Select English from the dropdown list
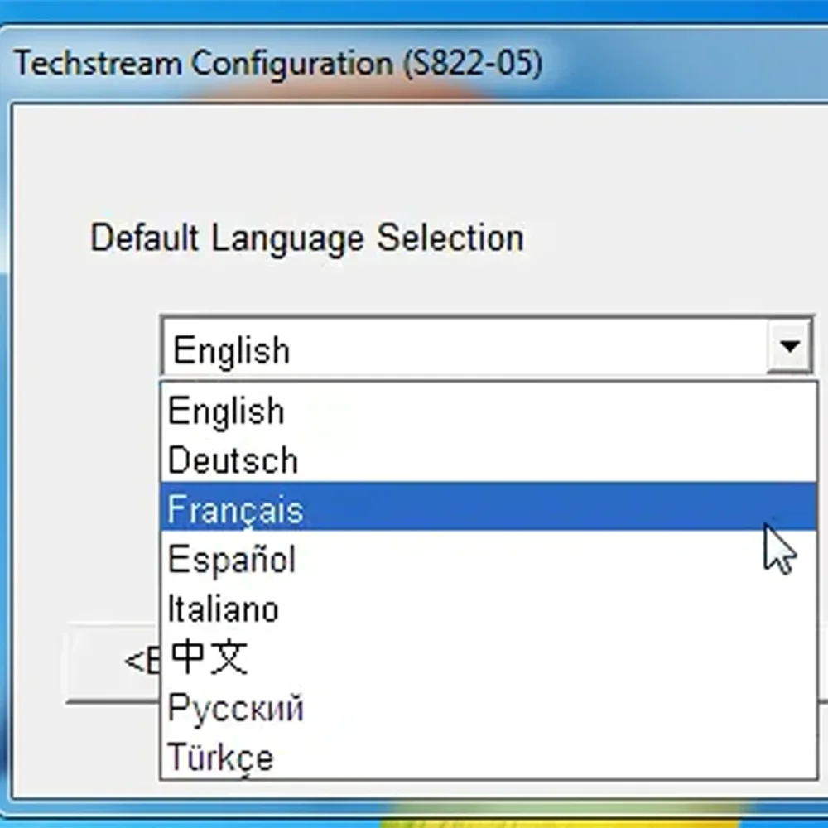 coord(489,411)
